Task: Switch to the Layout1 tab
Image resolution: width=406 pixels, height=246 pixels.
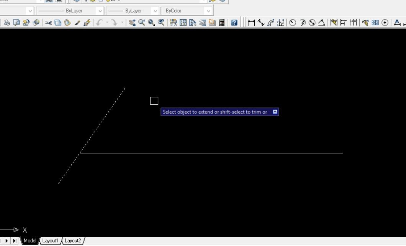Action: tap(50, 241)
